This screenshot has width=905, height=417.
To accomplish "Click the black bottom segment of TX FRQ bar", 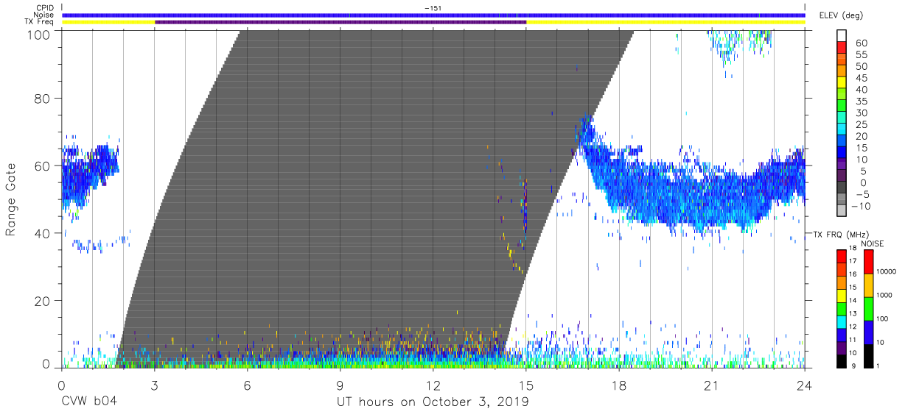I will (x=842, y=360).
